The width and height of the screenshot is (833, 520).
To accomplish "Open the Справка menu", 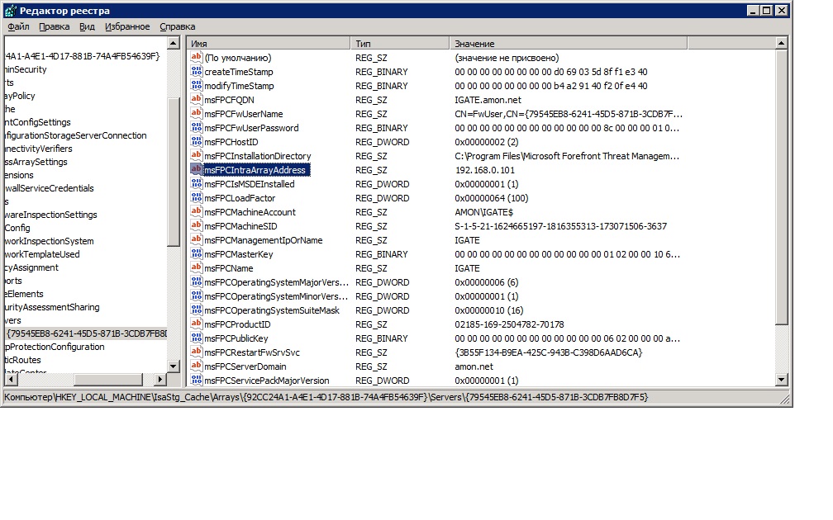I will pos(178,26).
